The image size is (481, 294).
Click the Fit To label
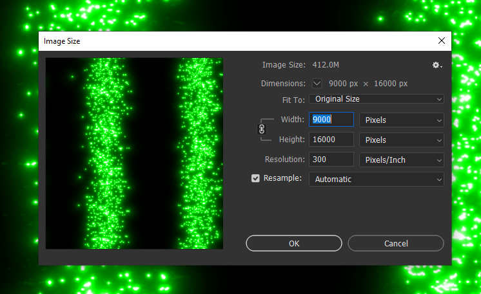click(293, 100)
